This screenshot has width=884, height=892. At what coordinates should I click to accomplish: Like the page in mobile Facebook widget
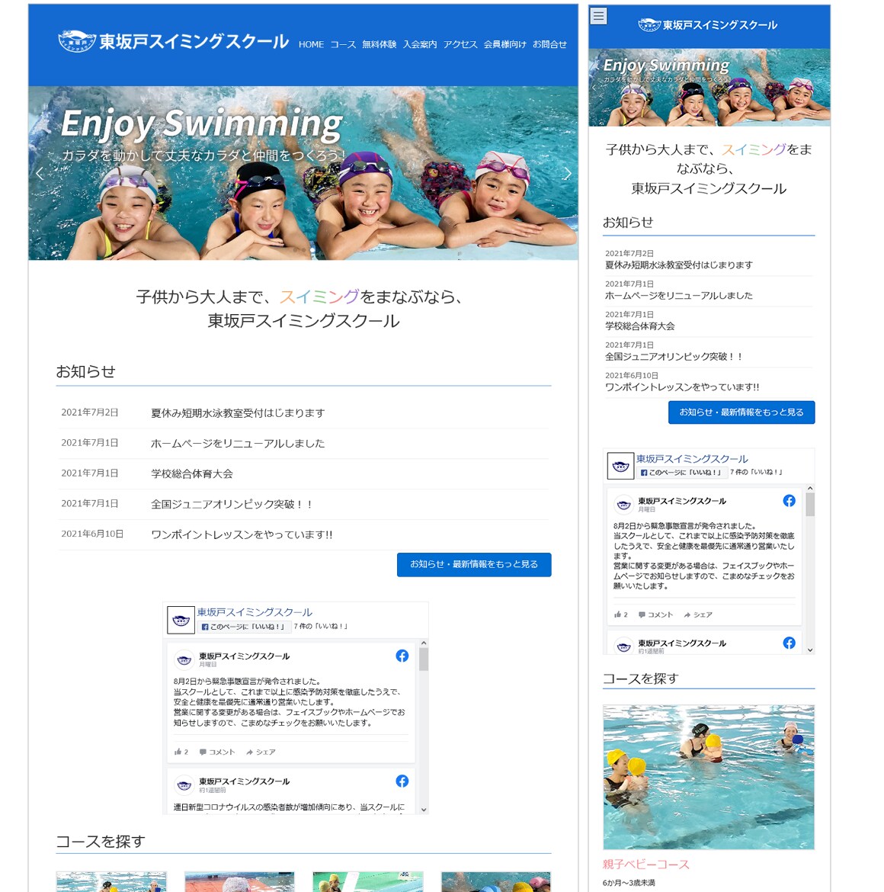pyautogui.click(x=681, y=473)
